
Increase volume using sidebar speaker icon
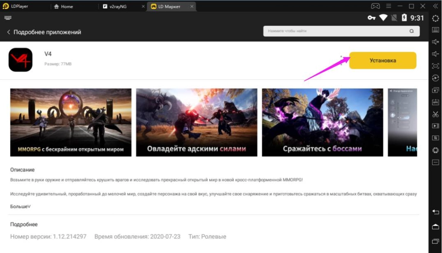click(x=436, y=42)
